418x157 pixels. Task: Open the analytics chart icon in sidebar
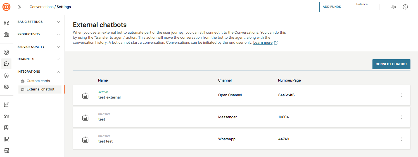6,105
